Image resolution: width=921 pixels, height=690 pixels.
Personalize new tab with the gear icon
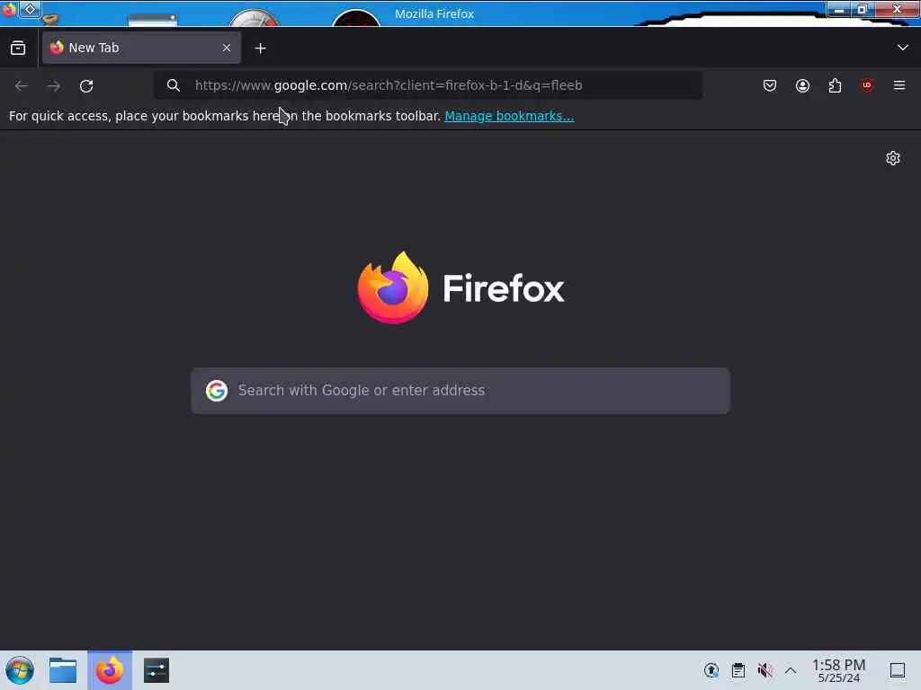(893, 158)
